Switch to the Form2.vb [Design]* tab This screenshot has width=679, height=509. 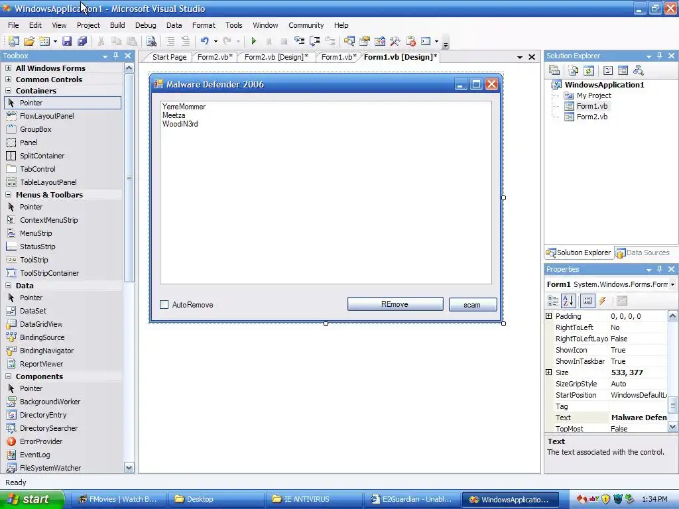277,57
